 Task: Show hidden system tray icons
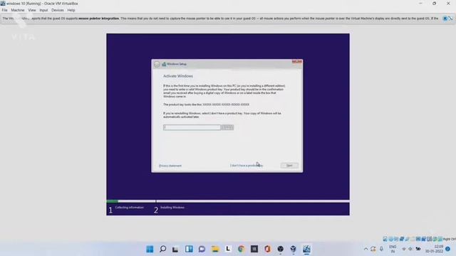pyautogui.click(x=366, y=249)
